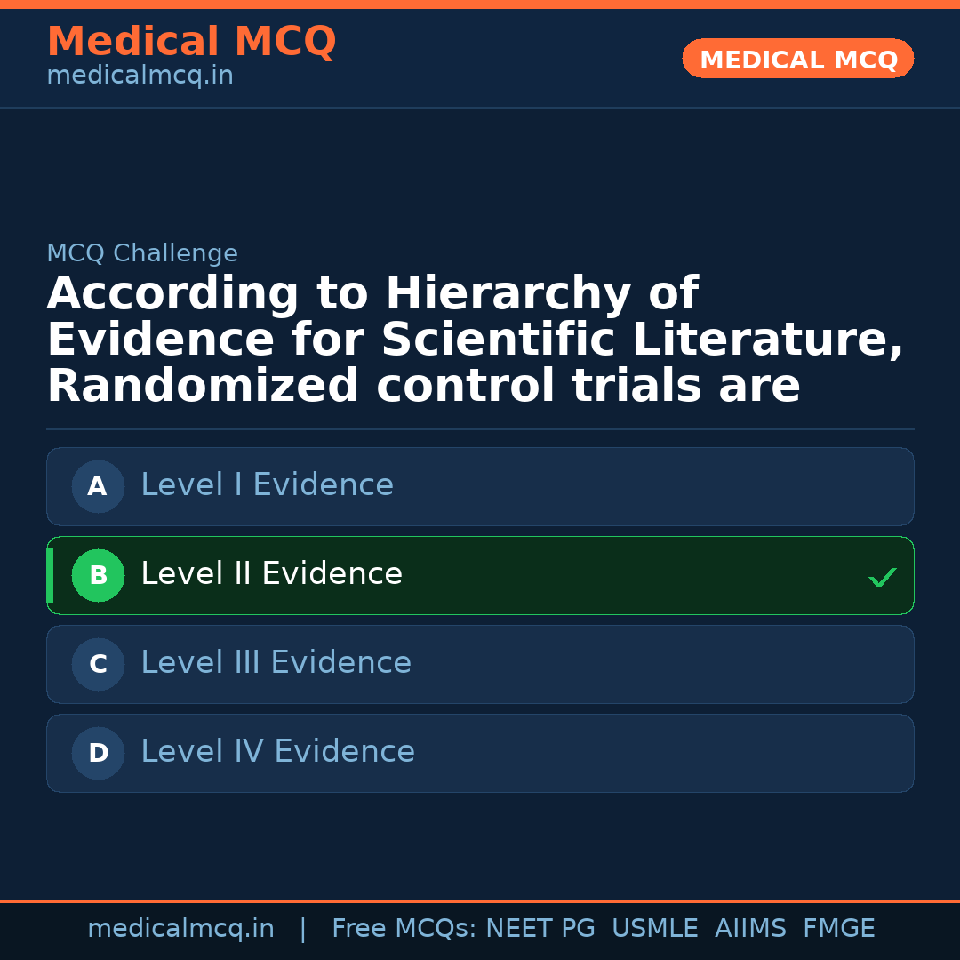
Task: Choose the Level II Evidence answer
Action: pyautogui.click(x=271, y=574)
